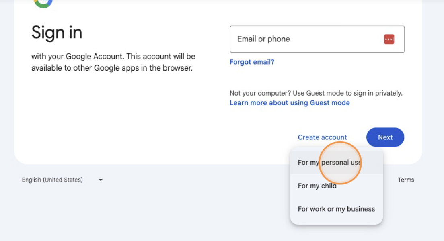The image size is (444, 241).
Task: Select For my personal use
Action: (x=329, y=163)
